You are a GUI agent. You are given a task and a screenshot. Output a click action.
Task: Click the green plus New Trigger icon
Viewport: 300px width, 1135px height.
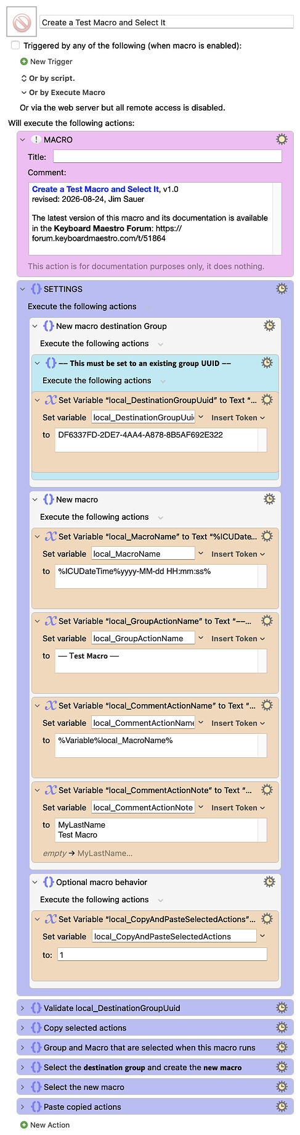click(24, 62)
